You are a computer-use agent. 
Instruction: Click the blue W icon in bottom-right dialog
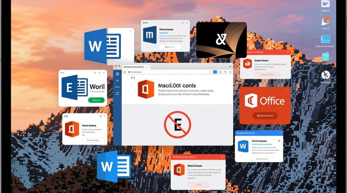click(243, 146)
